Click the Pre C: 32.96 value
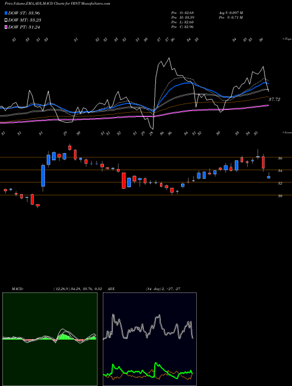Viewport: 292px width, 386px height. [x=183, y=27]
